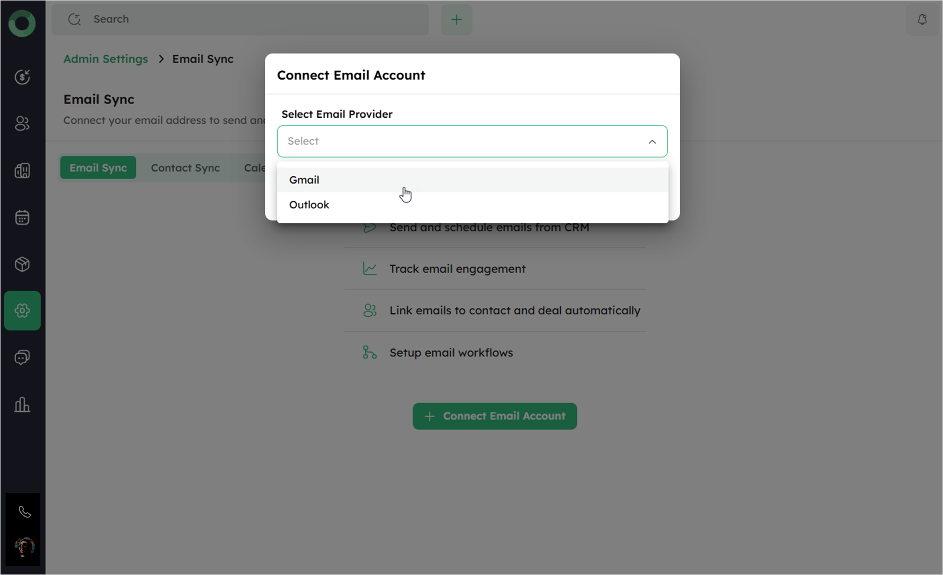
Task: Open the reports bar chart icon
Action: pyautogui.click(x=22, y=404)
